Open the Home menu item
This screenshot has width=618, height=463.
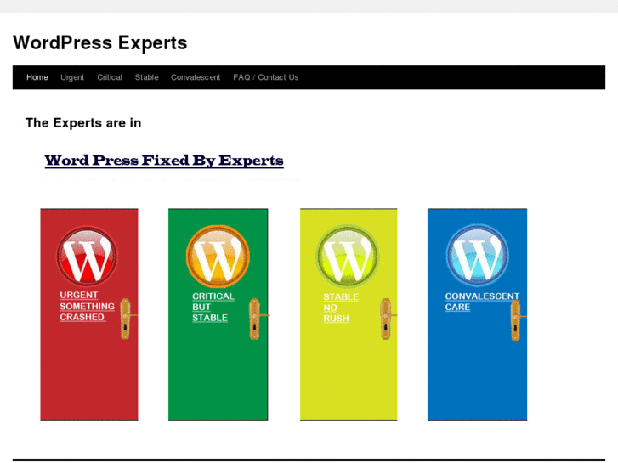(37, 77)
